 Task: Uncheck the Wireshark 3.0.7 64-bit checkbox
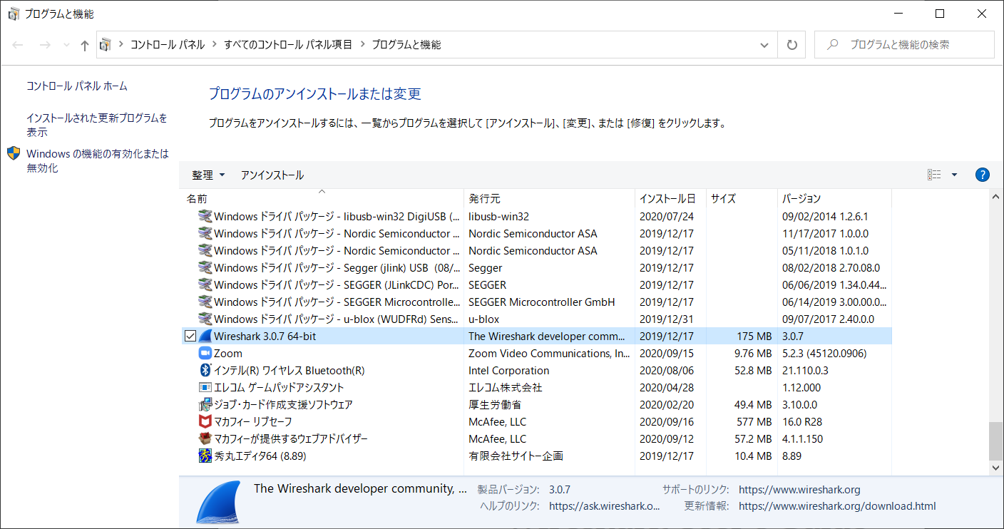[190, 337]
